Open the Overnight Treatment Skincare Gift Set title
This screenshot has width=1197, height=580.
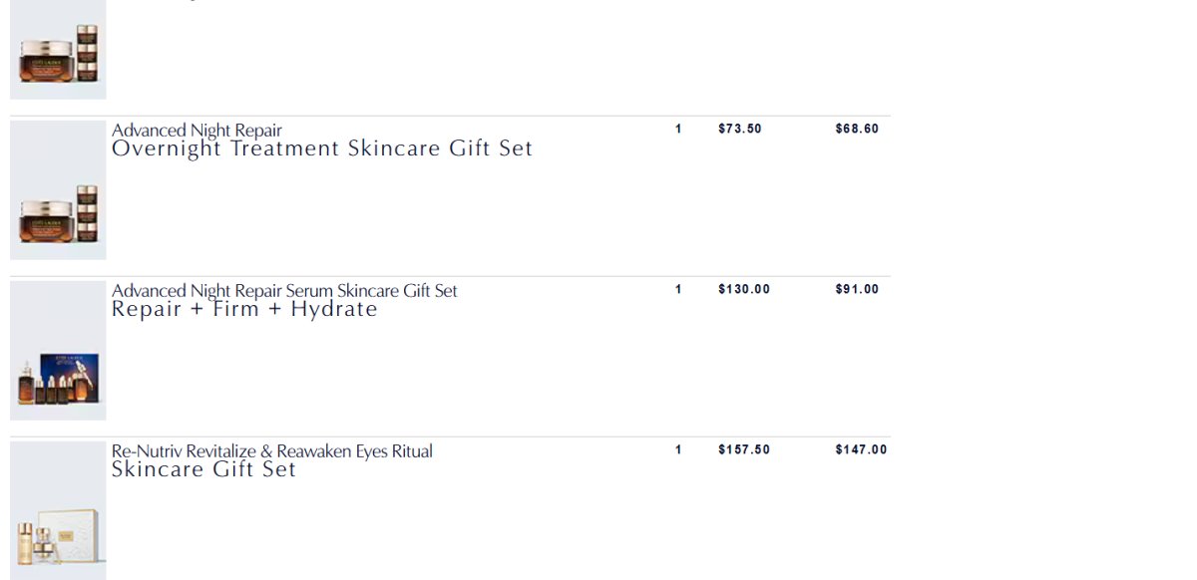pyautogui.click(x=321, y=149)
